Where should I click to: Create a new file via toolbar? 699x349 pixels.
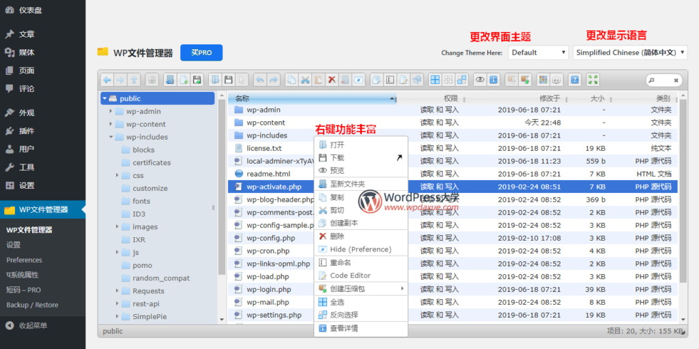183,80
